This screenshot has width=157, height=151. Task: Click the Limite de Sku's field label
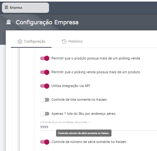click(x=65, y=122)
